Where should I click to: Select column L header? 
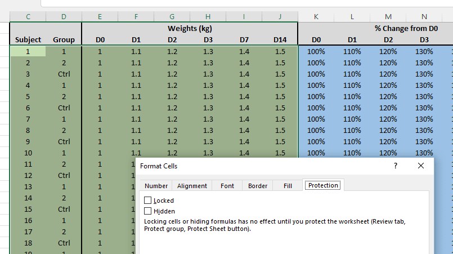coord(352,17)
